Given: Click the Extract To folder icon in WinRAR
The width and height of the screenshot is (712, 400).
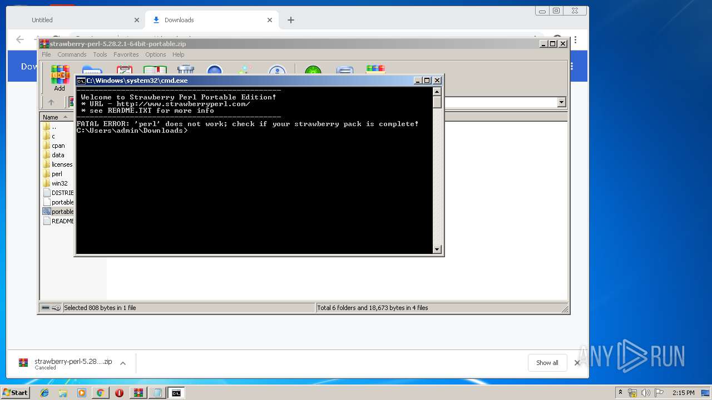Looking at the screenshot, I should (92, 71).
